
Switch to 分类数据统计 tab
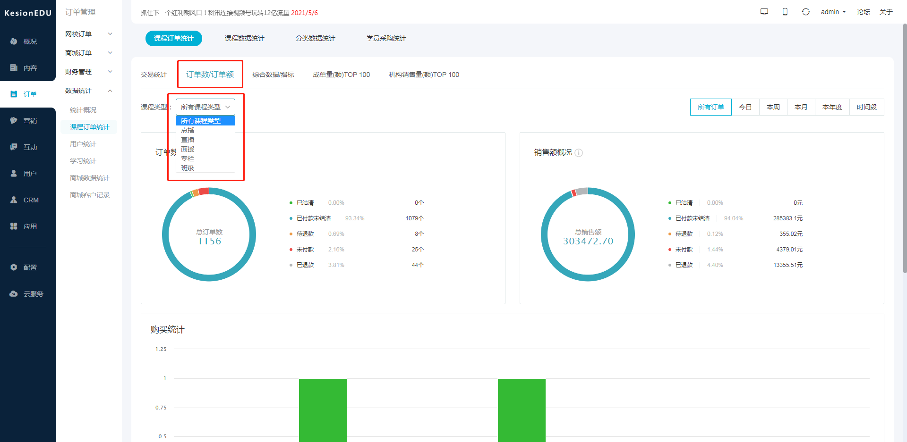point(316,38)
